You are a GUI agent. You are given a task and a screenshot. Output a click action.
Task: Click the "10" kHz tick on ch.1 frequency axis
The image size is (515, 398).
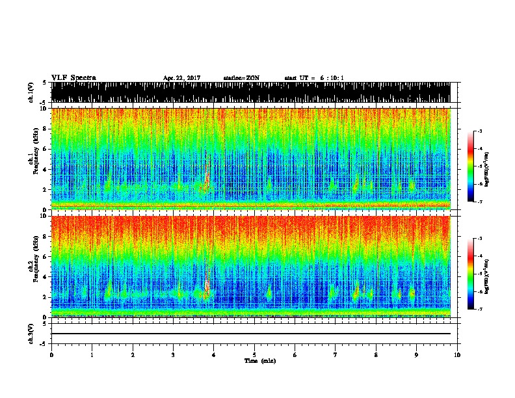44,109
